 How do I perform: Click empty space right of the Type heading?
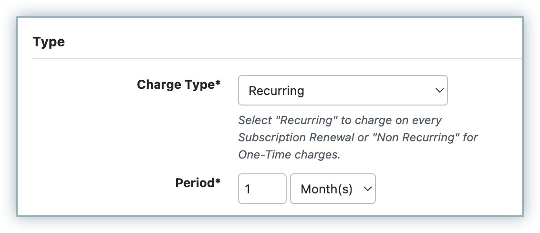(286, 42)
